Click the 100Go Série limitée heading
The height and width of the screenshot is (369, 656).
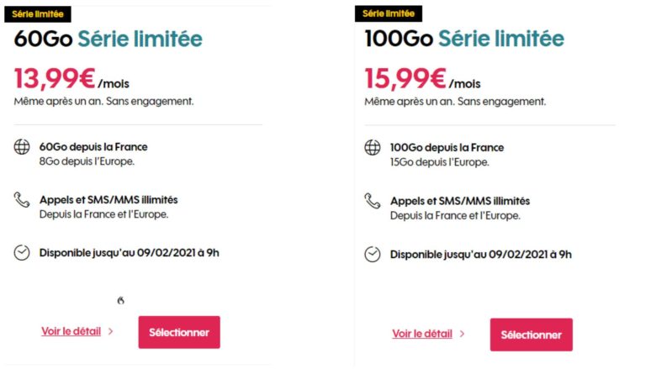pos(464,39)
